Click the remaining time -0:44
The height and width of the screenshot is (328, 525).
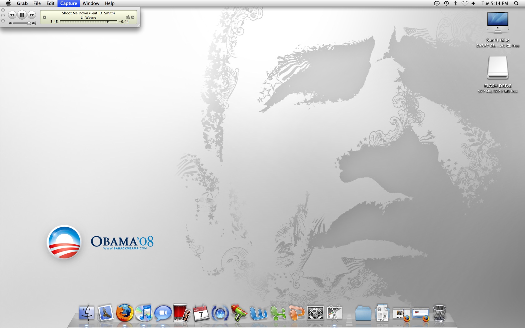point(124,22)
